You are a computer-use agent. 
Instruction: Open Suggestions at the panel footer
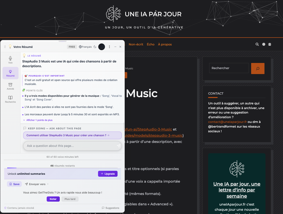tap(111, 208)
